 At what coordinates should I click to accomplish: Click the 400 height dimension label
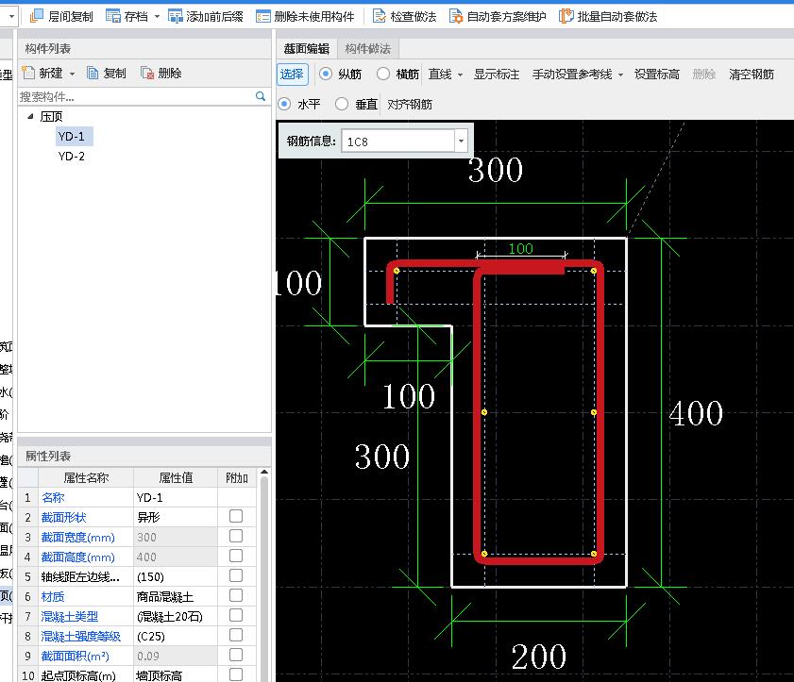tap(696, 413)
